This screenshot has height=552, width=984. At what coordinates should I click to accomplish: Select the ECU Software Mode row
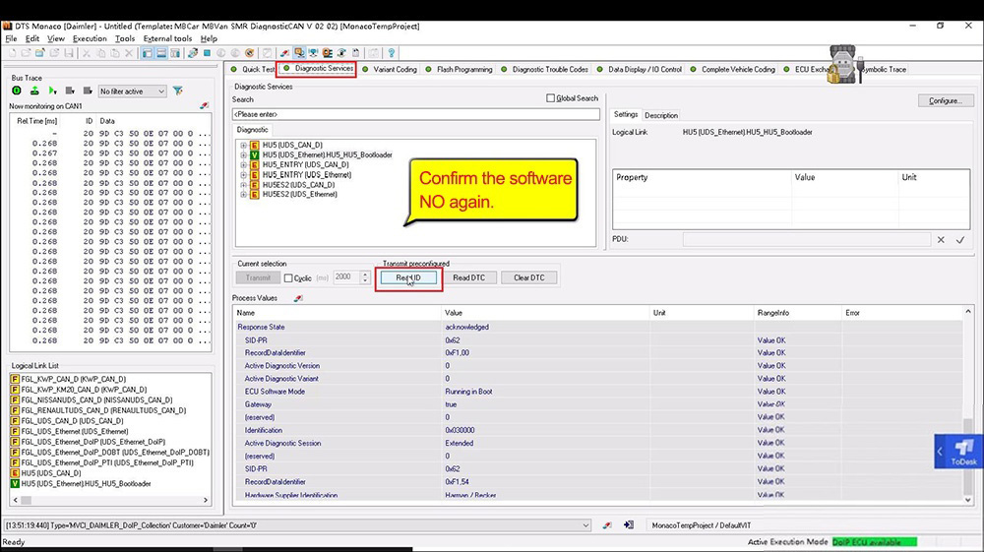[x=599, y=392]
